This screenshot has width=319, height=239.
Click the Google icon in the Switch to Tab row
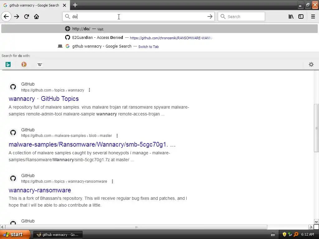pos(68,46)
